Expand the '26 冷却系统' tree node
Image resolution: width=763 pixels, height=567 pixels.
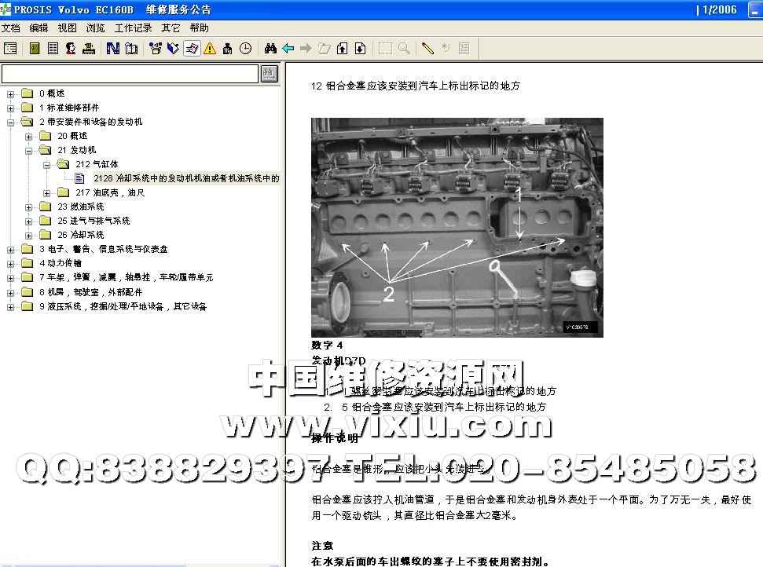[29, 235]
